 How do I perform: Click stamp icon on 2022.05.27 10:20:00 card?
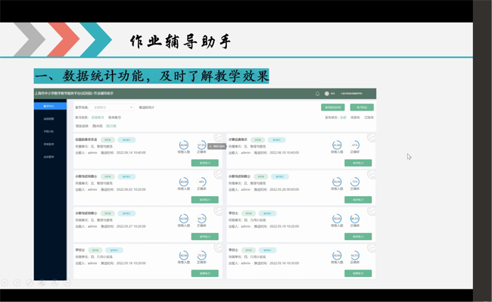(x=219, y=210)
